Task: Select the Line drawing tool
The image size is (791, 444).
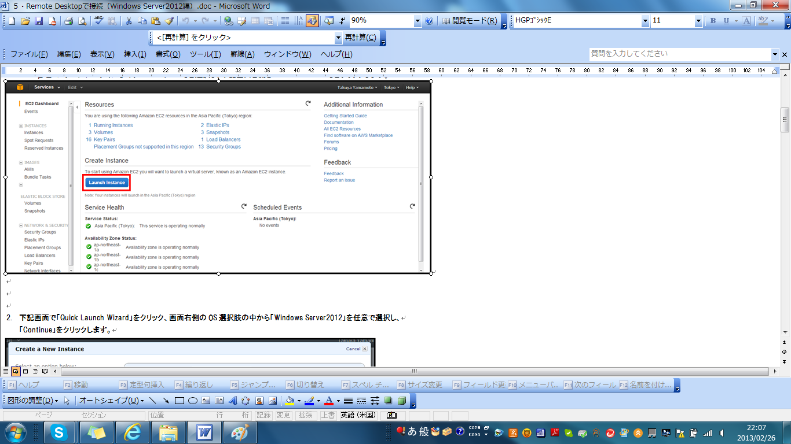Action: click(x=153, y=400)
